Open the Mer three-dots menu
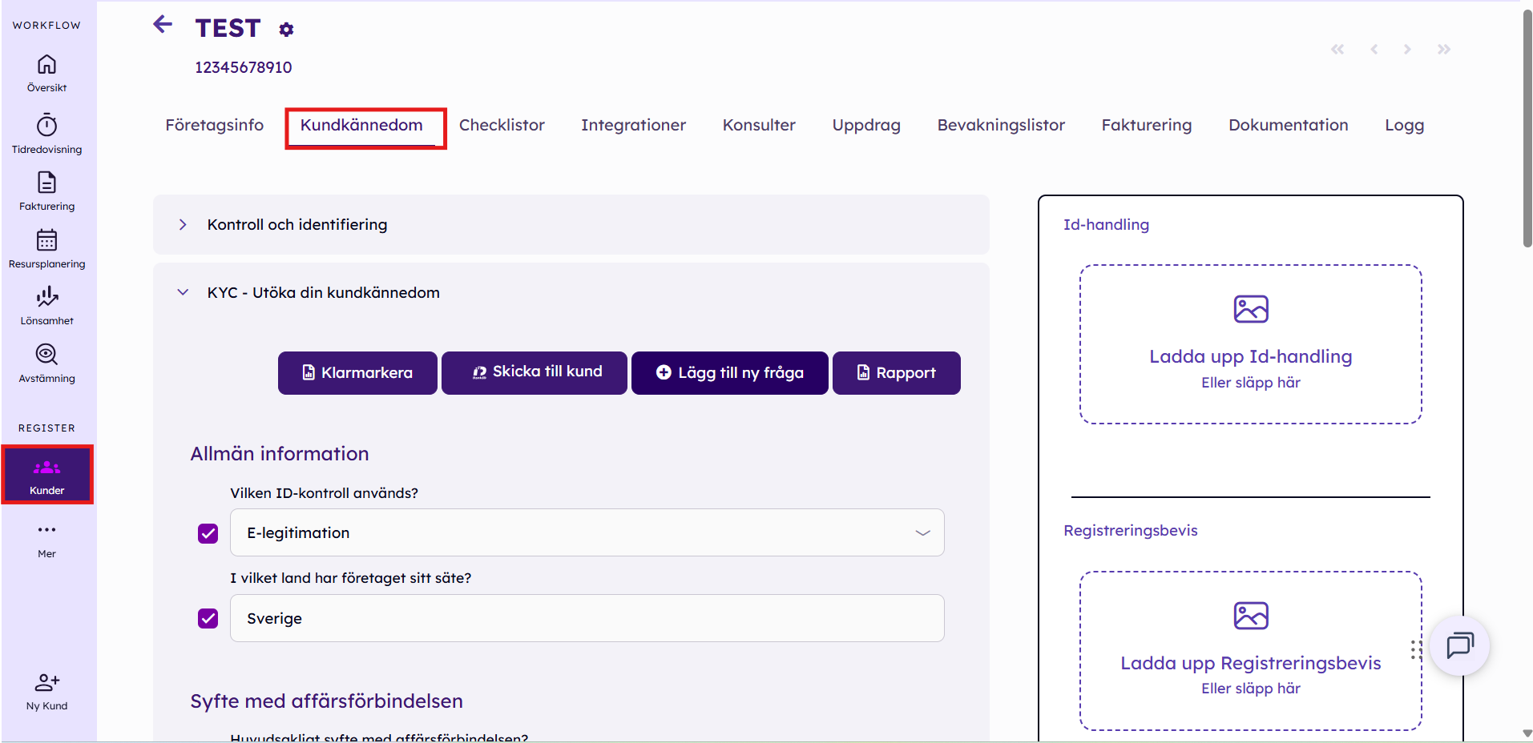 pyautogui.click(x=46, y=530)
